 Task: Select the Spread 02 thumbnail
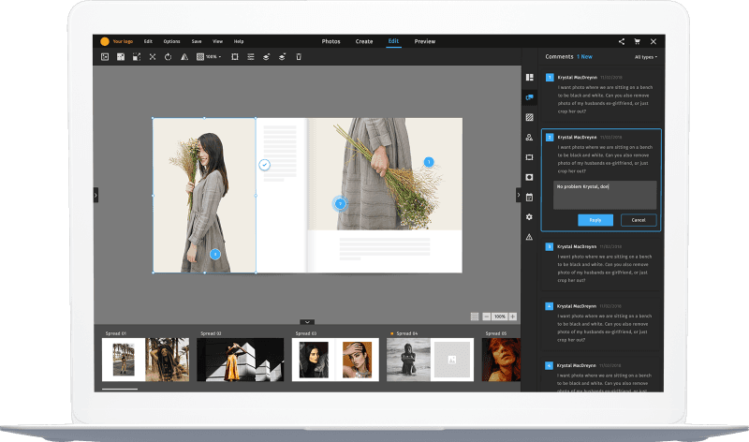(240, 360)
